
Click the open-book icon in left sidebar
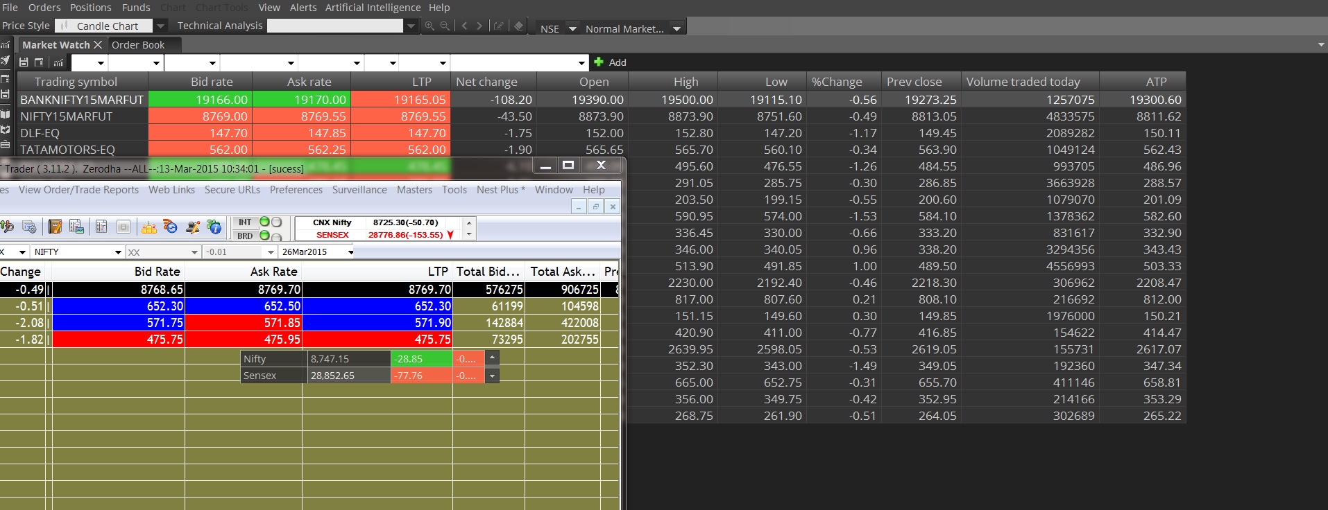click(x=5, y=113)
